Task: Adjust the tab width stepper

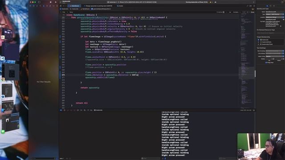Action: click(x=273, y=59)
